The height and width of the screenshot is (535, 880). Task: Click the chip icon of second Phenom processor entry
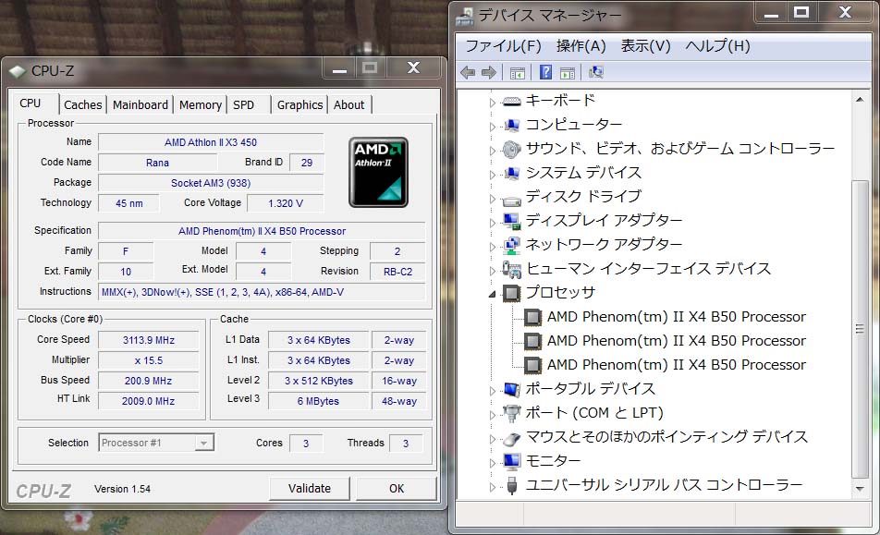pos(532,342)
